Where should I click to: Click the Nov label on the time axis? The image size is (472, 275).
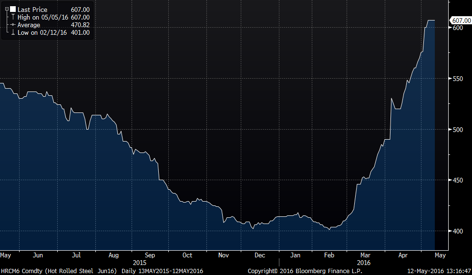pyautogui.click(x=224, y=255)
